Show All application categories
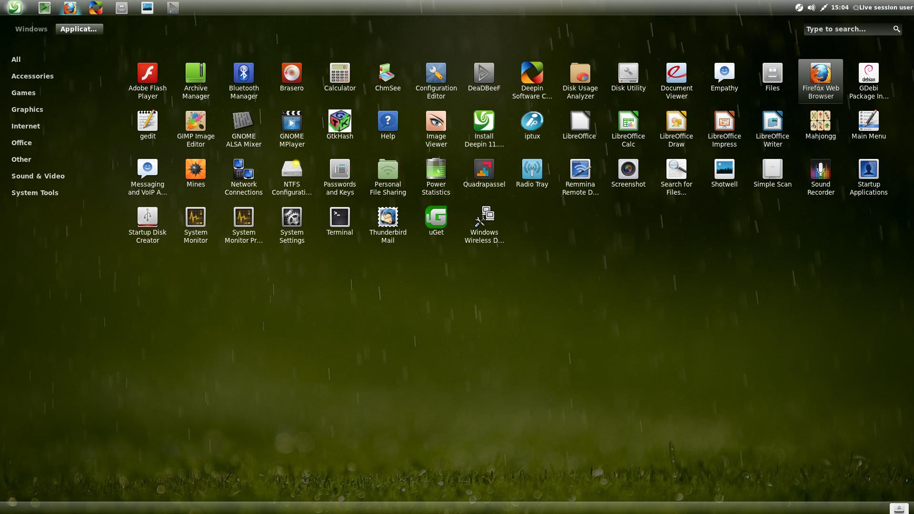The image size is (914, 514). [x=16, y=59]
